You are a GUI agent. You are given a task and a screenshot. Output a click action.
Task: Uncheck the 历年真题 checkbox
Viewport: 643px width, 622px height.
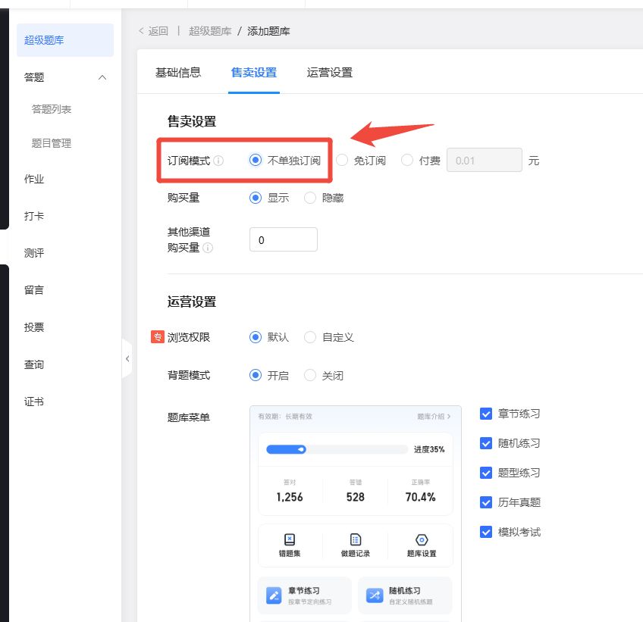pos(487,502)
